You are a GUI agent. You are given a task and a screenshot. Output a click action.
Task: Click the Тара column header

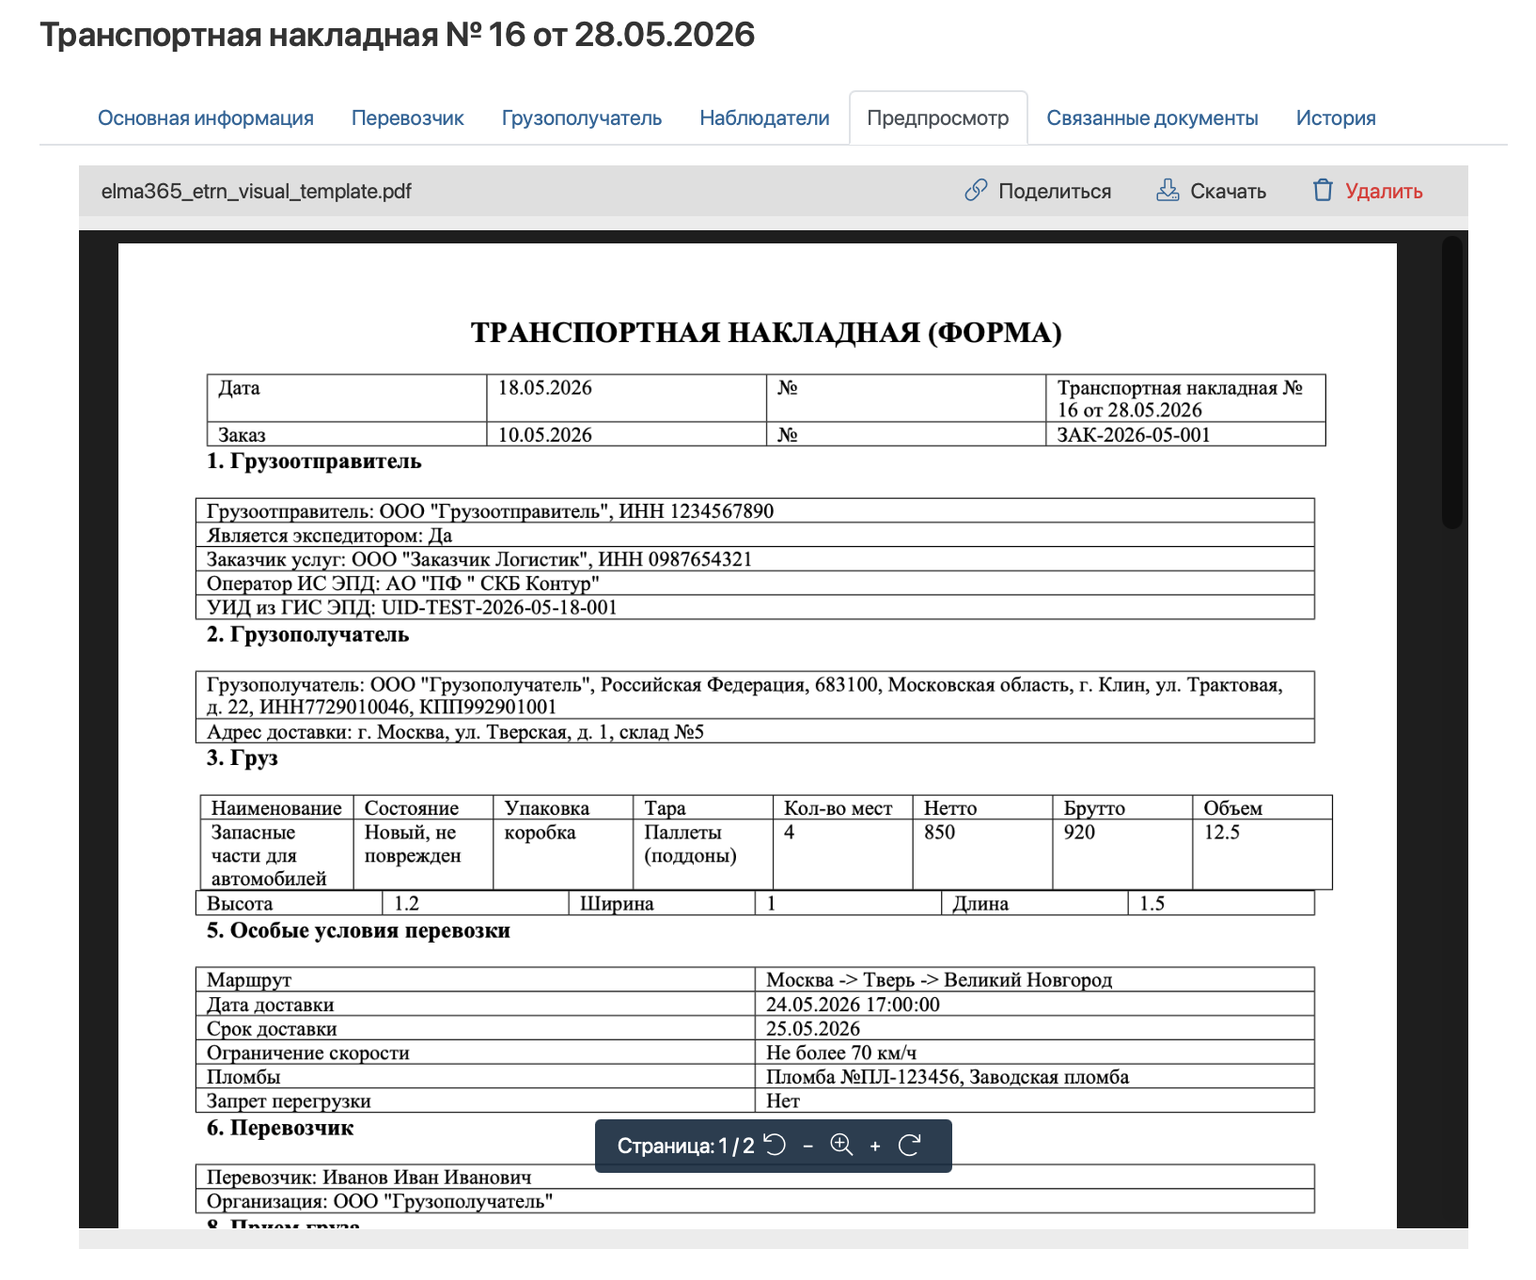703,807
